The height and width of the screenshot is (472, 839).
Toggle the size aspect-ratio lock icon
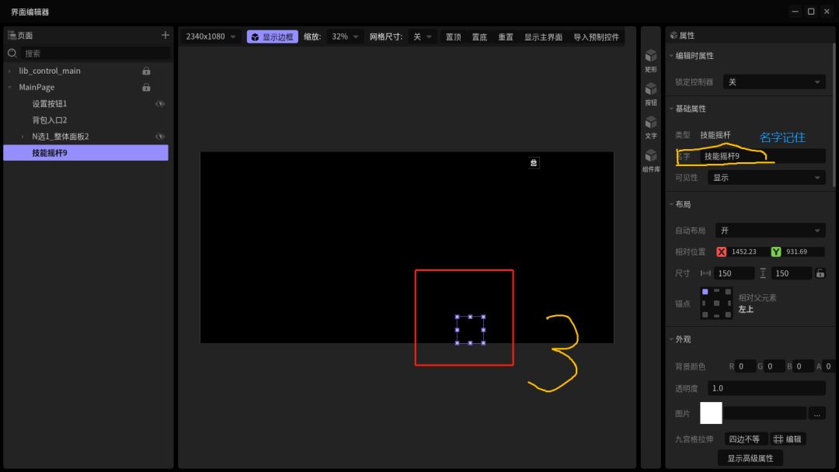point(820,273)
